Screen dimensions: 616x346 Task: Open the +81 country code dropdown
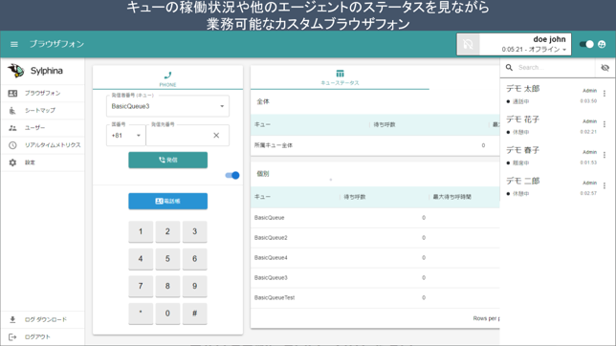[x=126, y=135]
